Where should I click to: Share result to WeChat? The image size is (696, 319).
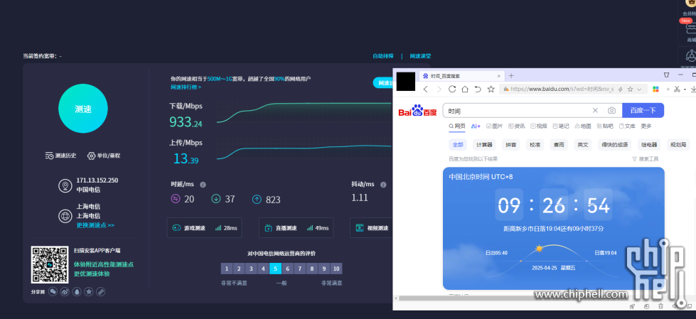point(53,291)
